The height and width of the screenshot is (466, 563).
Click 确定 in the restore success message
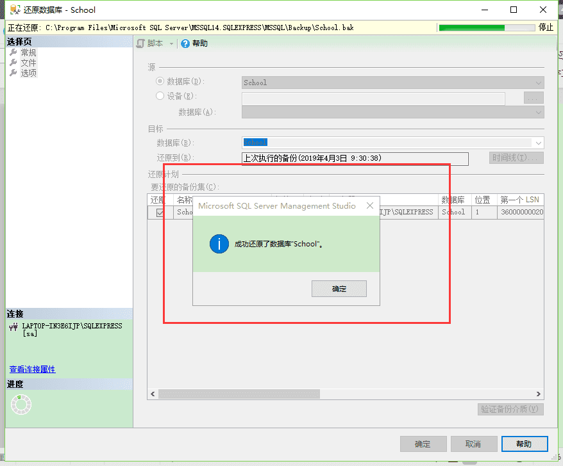tap(339, 288)
